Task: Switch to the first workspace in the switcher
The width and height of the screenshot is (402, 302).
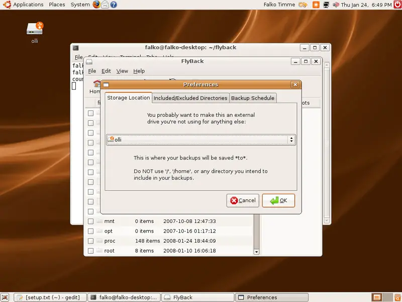Action: pyautogui.click(x=377, y=297)
